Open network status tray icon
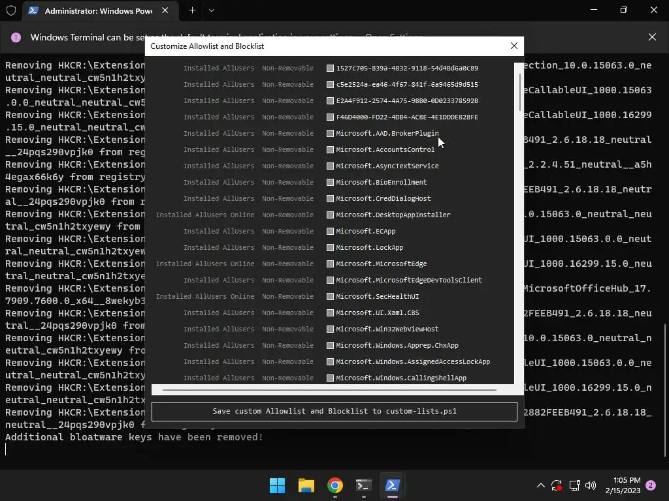 [x=574, y=485]
